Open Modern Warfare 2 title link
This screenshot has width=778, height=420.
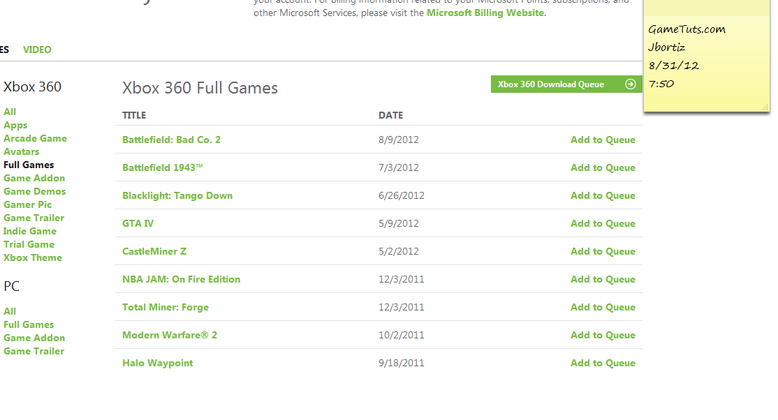coord(170,335)
